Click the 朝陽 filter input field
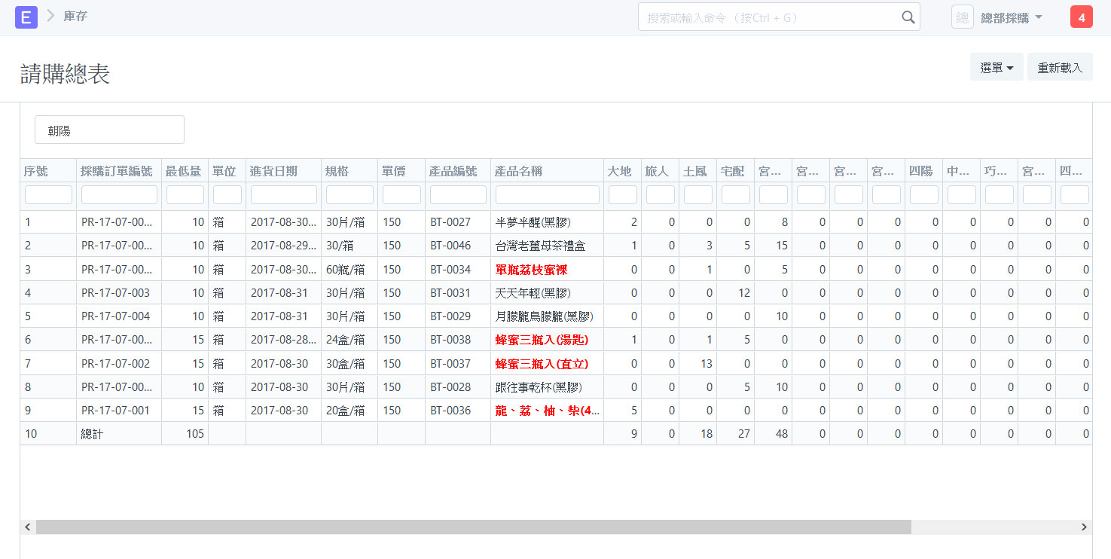This screenshot has height=559, width=1111. click(x=109, y=130)
